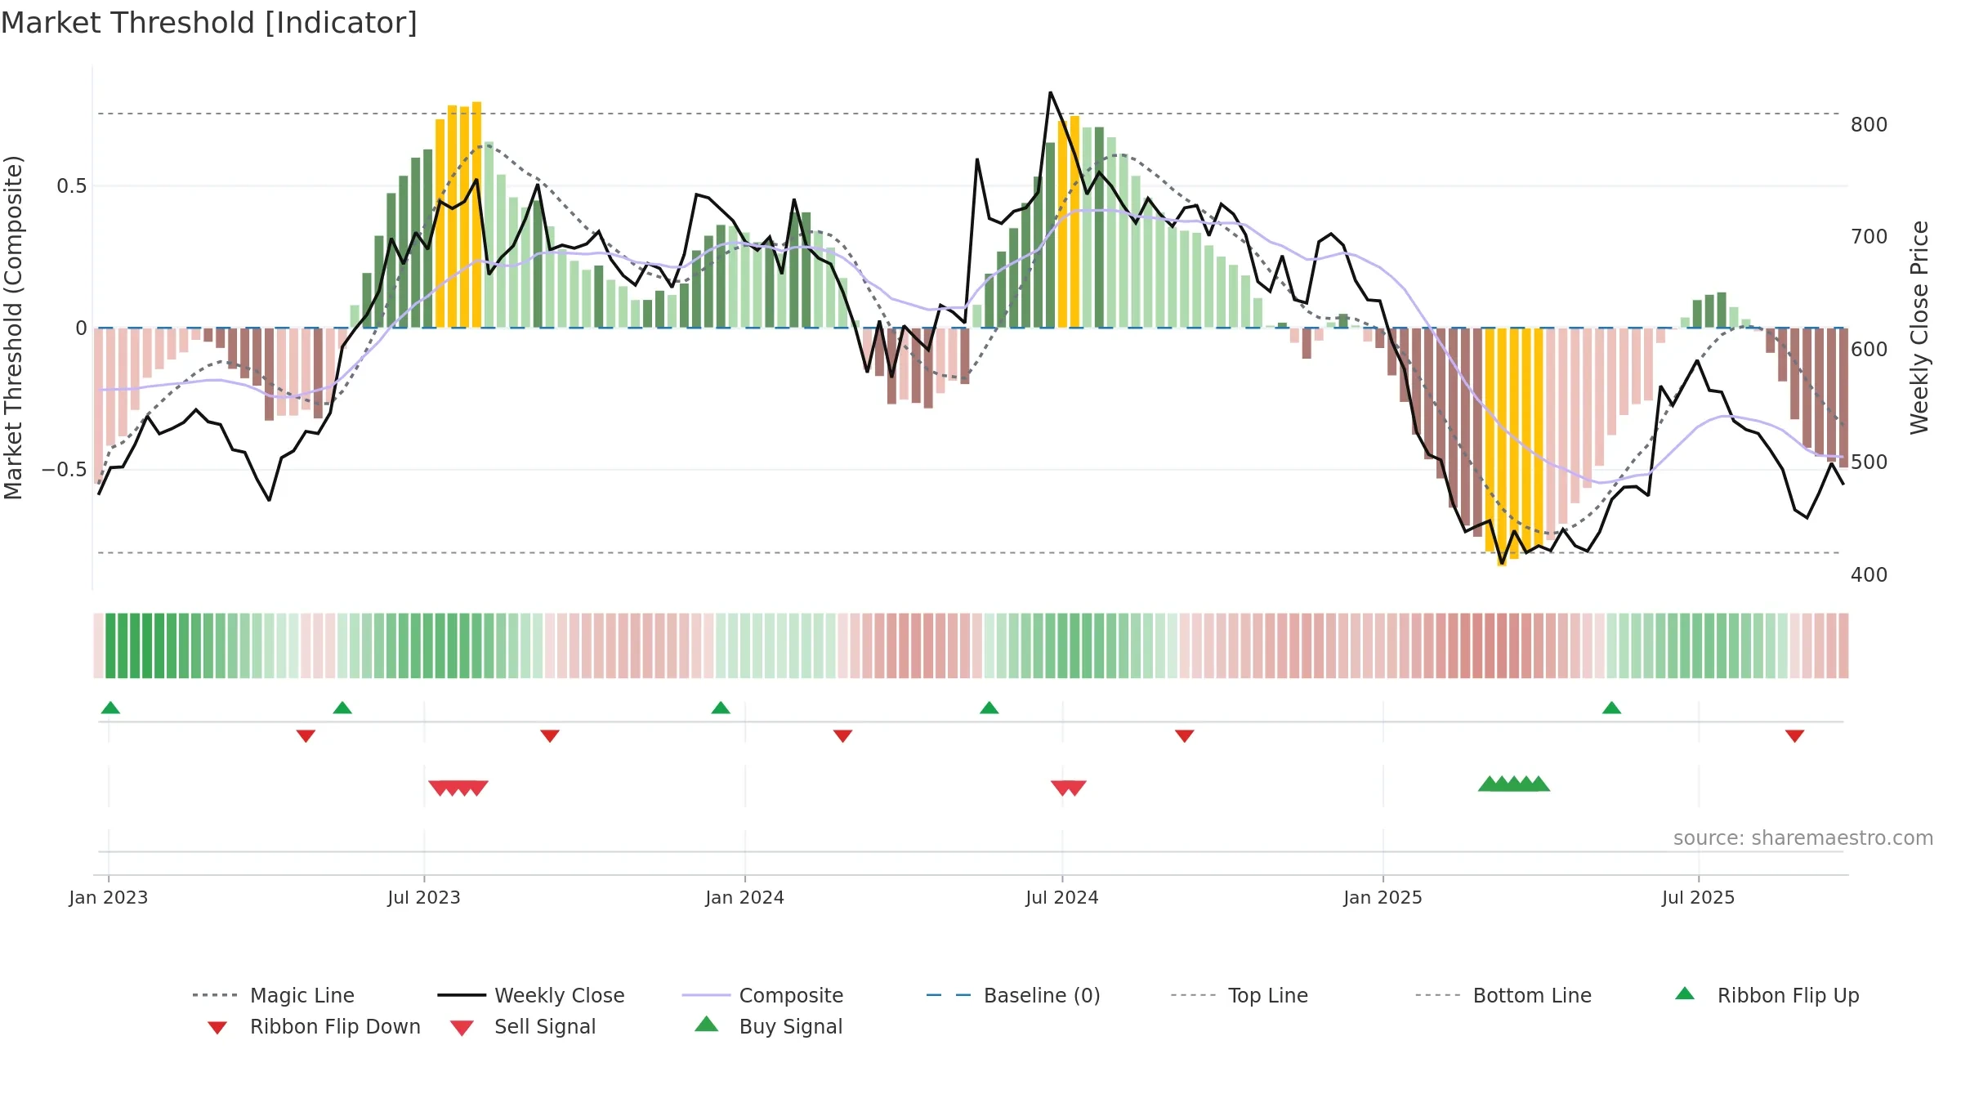Click the darkest green ribbon cell near Jan 2023
The height and width of the screenshot is (1103, 1961).
[110, 645]
